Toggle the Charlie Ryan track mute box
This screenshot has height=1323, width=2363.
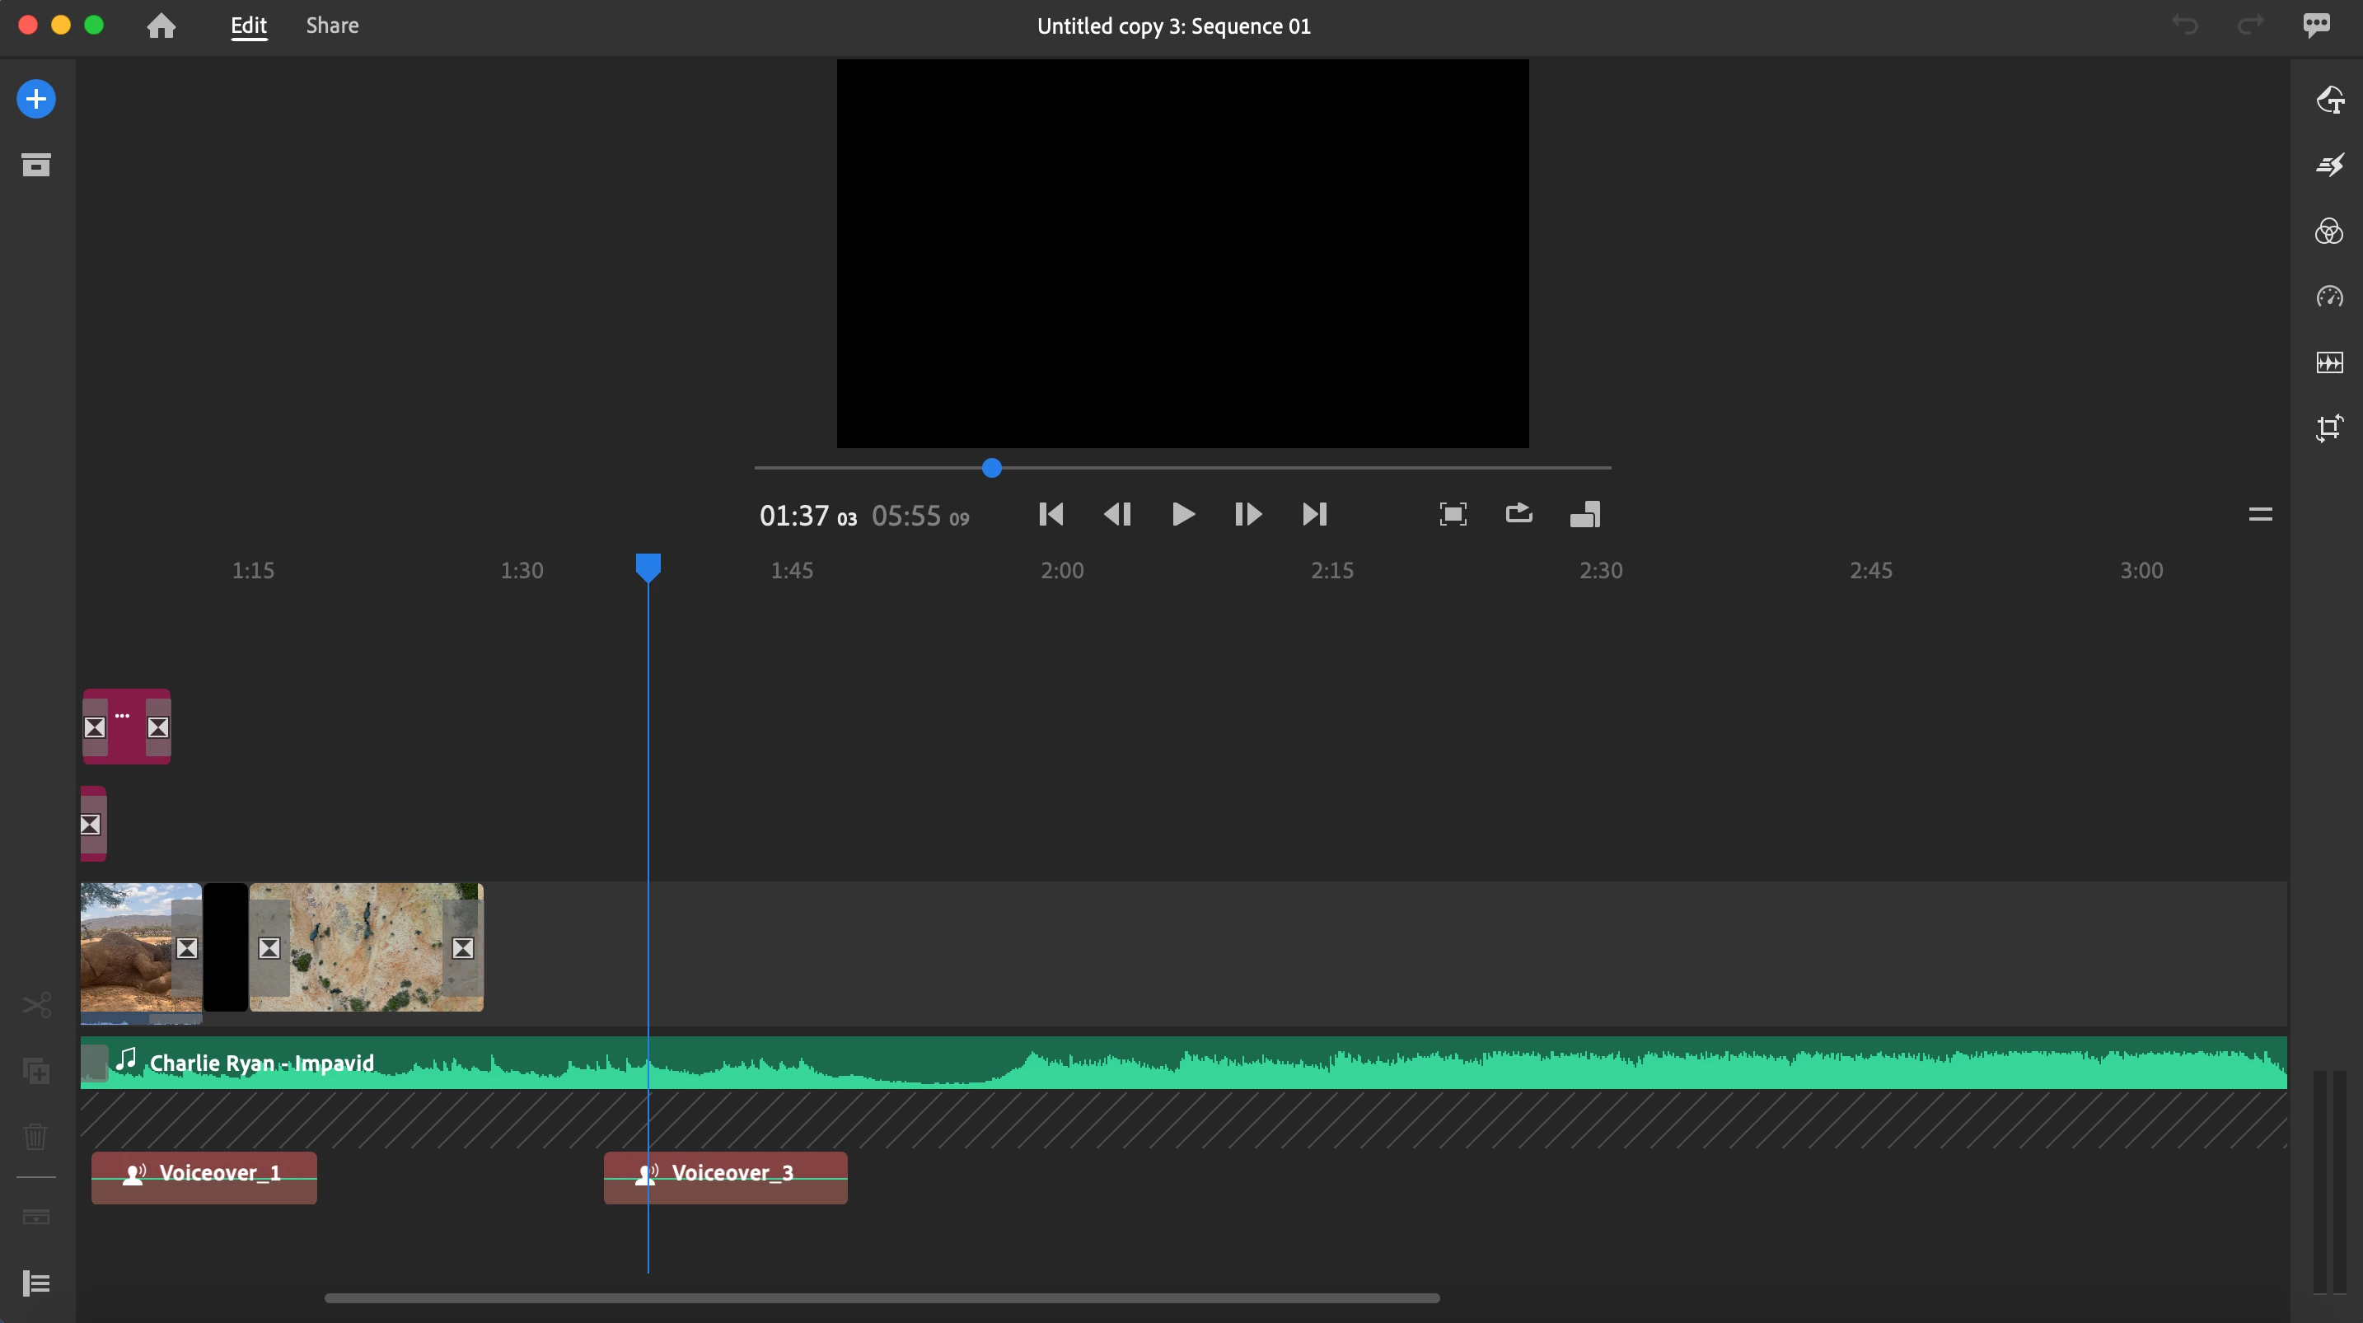pos(95,1063)
